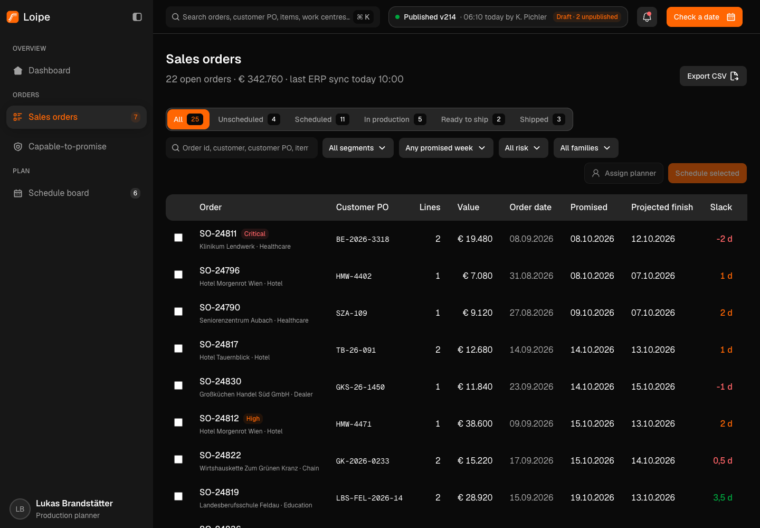Check the SO-24790 row checkbox
760x528 pixels.
pyautogui.click(x=178, y=312)
